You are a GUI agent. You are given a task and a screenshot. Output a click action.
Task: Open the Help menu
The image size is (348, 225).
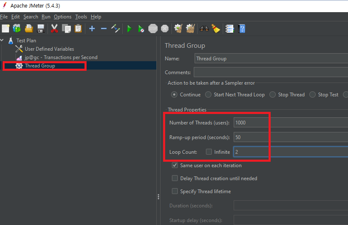coord(96,17)
